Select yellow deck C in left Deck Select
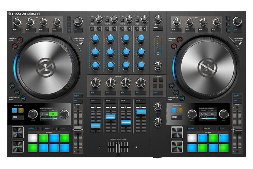253x169 pixels. pos(21,111)
